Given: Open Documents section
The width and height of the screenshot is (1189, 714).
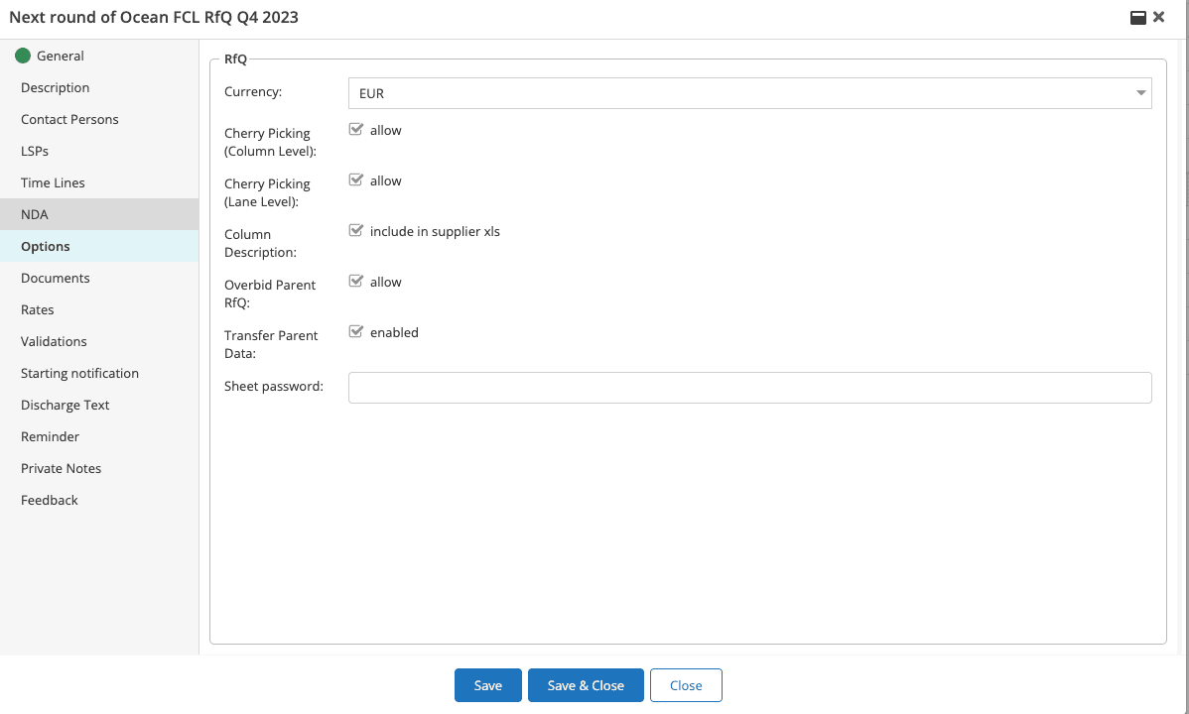Looking at the screenshot, I should point(99,279).
